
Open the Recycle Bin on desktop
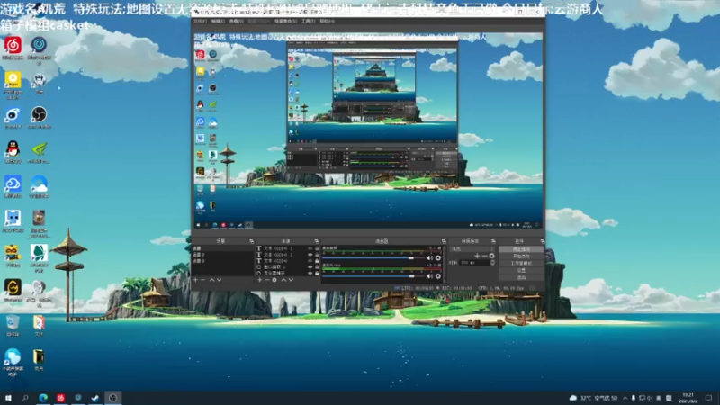[x=13, y=325]
